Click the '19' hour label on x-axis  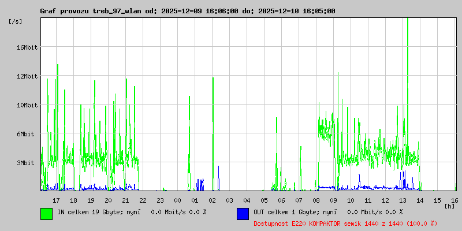click(91, 200)
